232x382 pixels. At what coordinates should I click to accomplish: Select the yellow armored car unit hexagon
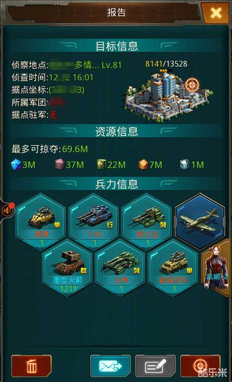click(x=41, y=222)
